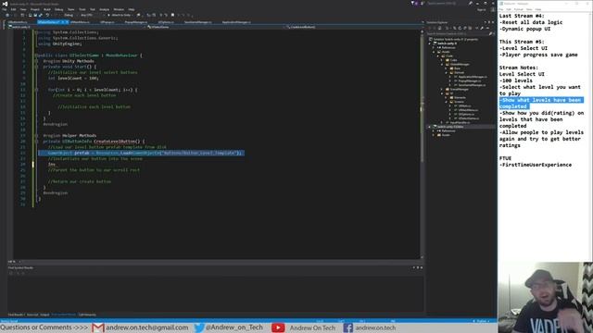Click Collapse All icon in Solution Explorer toolbar

click(x=465, y=28)
